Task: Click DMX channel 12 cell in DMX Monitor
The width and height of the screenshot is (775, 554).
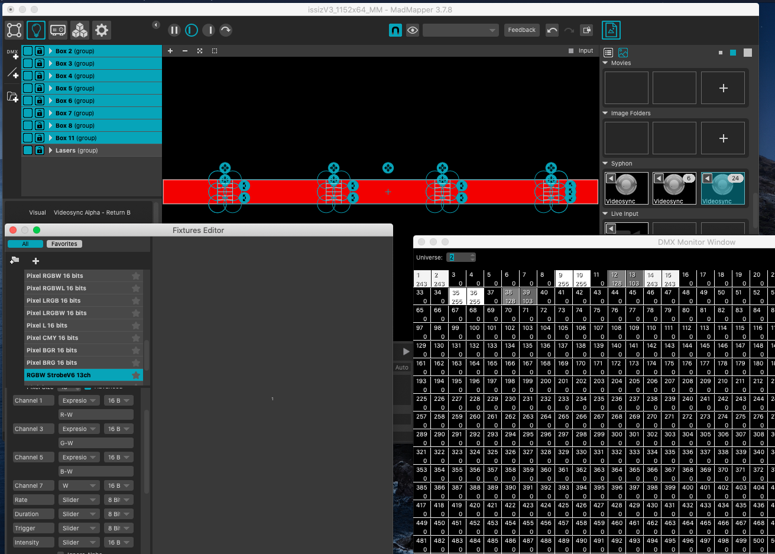Action: pos(617,279)
